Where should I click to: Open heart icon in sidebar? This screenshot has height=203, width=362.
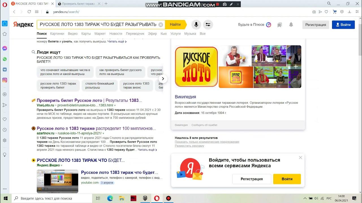point(5,119)
